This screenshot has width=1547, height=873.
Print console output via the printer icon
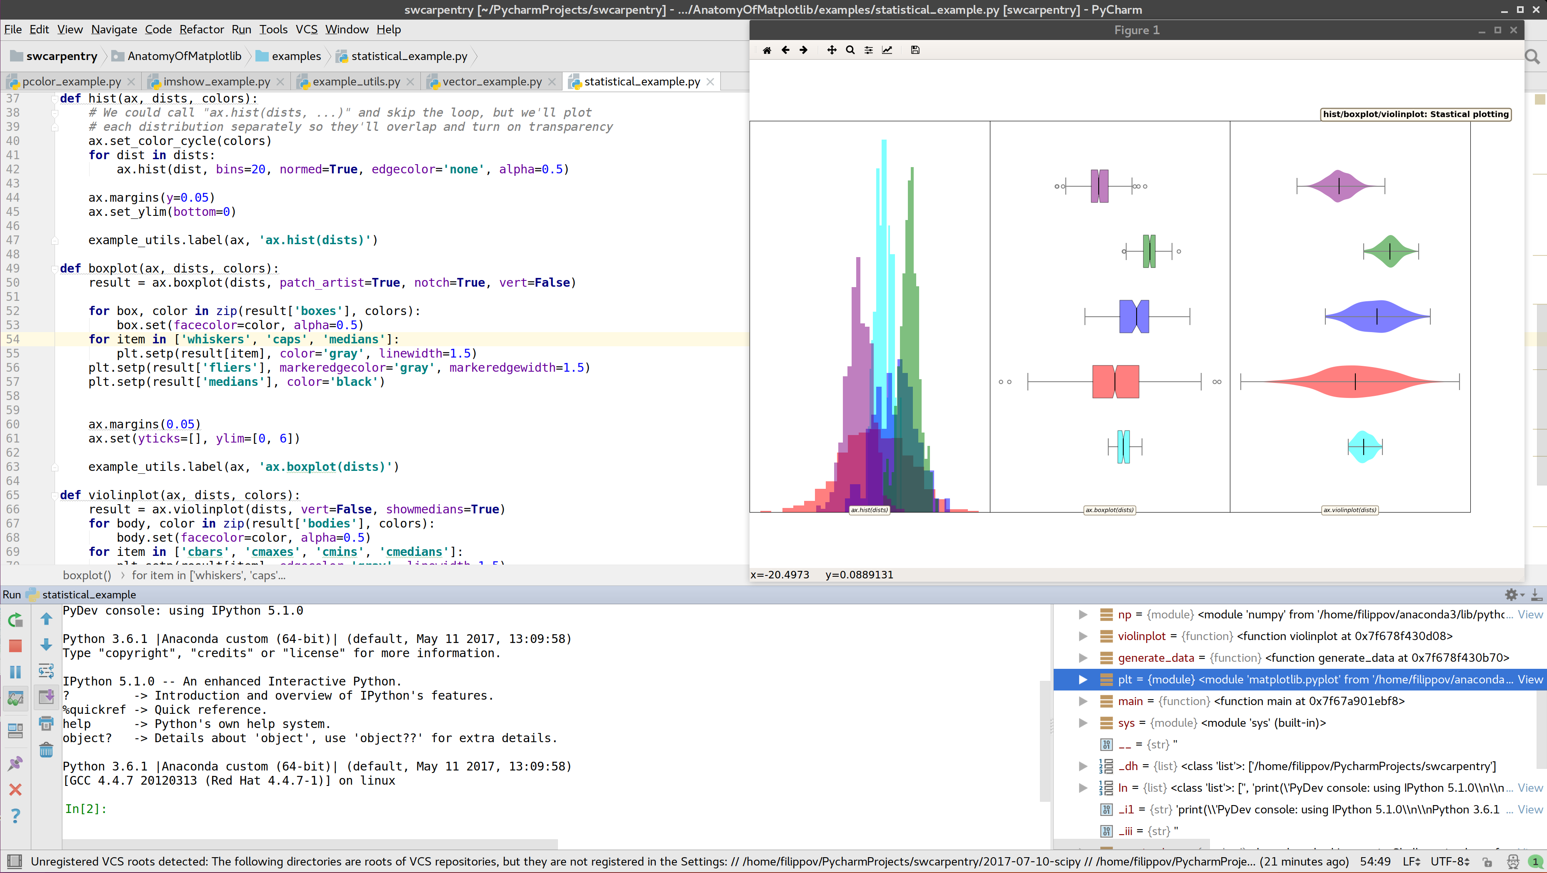[x=46, y=723]
